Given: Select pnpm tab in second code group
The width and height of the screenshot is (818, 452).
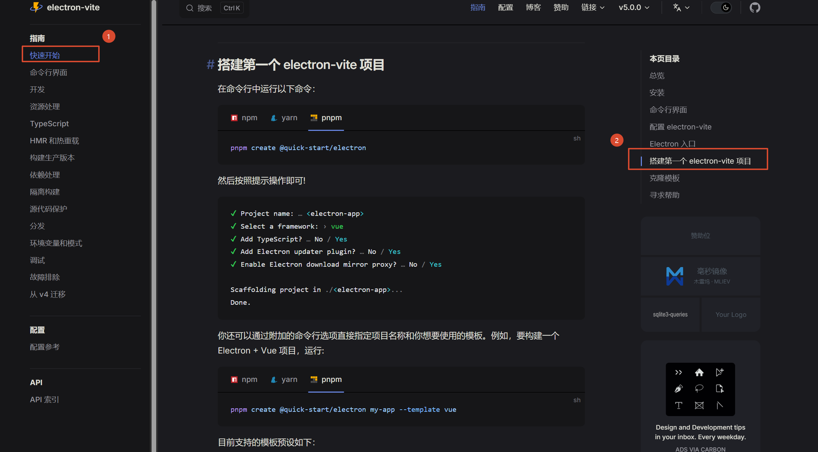Looking at the screenshot, I should [326, 379].
